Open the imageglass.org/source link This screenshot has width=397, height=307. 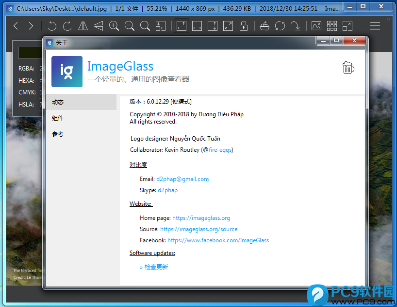[199, 229]
